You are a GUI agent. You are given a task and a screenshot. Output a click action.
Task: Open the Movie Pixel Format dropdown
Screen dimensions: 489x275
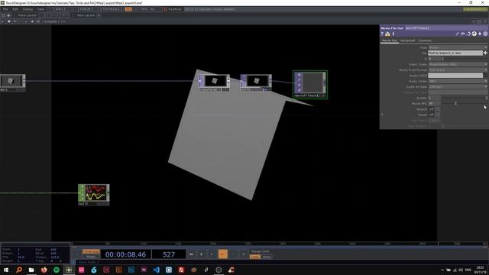[x=458, y=70]
